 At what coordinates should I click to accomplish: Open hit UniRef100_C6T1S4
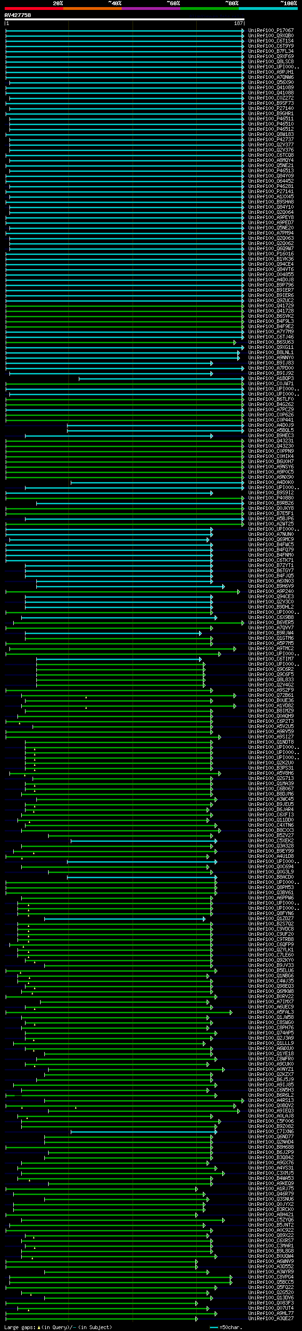point(270,41)
